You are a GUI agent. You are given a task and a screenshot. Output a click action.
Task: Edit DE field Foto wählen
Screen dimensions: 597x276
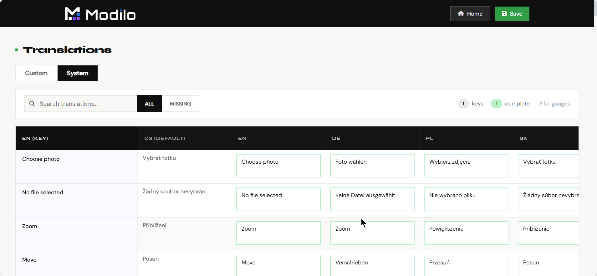pos(372,166)
